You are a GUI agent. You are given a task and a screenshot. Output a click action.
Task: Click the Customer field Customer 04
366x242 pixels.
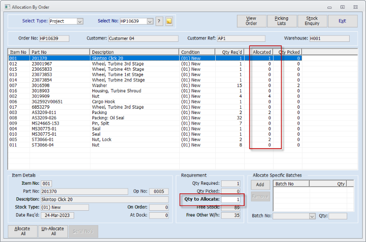[x=144, y=38]
